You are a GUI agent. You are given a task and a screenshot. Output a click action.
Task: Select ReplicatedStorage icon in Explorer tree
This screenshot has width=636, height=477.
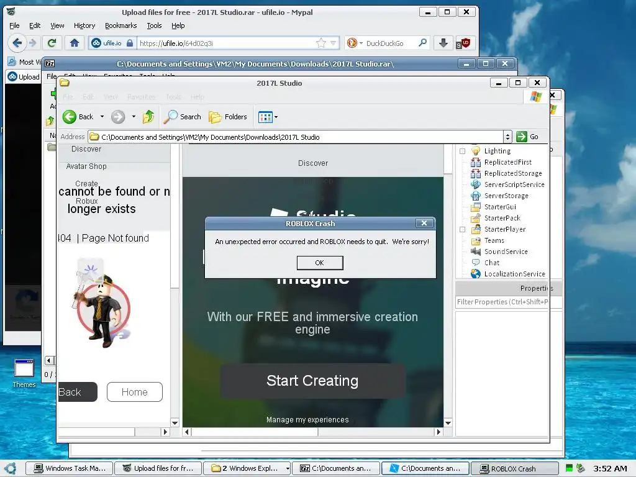pos(475,173)
